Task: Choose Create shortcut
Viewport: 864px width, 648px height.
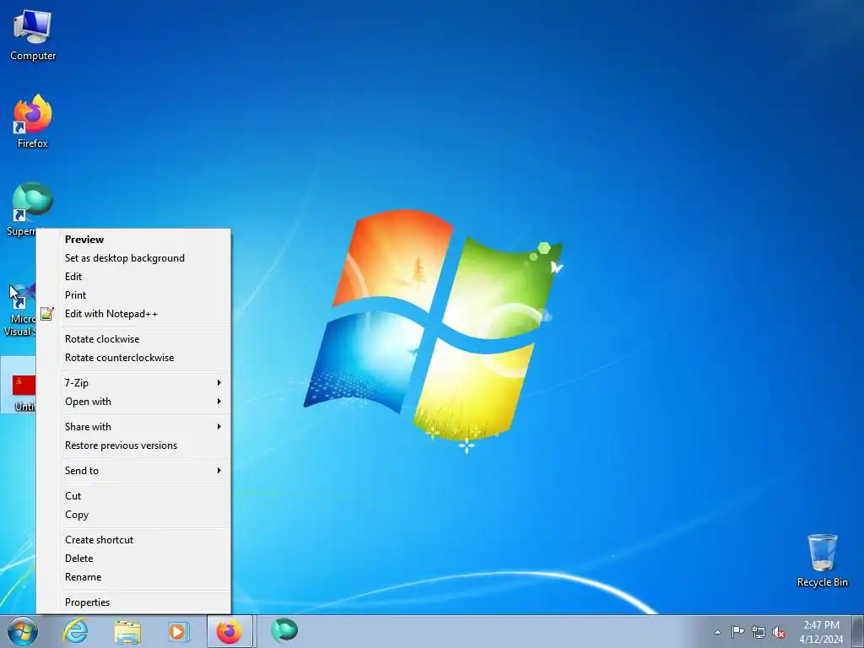Action: 133,540
